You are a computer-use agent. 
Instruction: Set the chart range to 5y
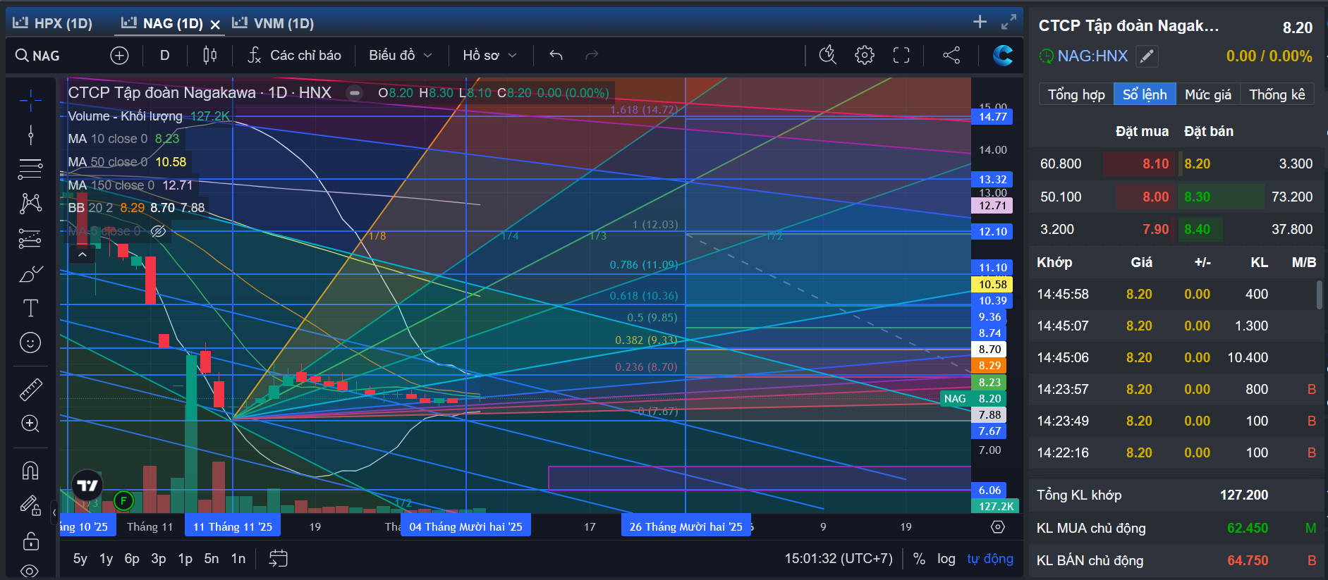(x=80, y=559)
